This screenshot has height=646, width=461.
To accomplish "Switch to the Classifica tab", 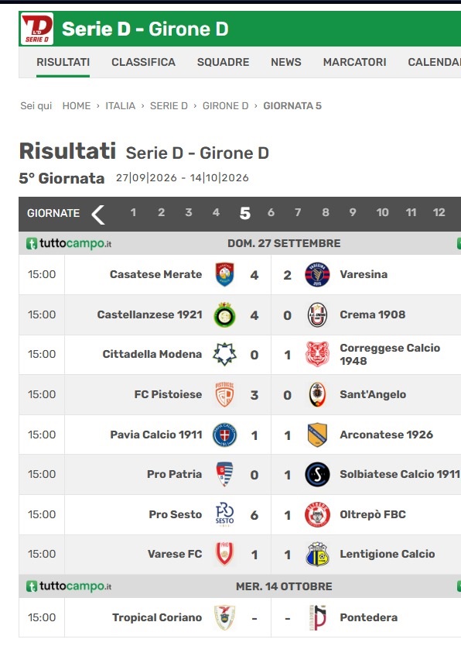I will pyautogui.click(x=143, y=62).
